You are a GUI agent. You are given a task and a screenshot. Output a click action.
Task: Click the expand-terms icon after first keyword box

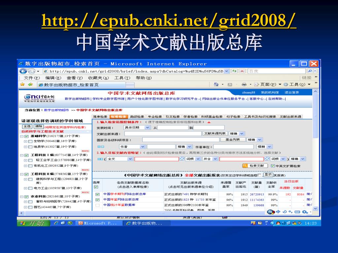tap(182, 159)
